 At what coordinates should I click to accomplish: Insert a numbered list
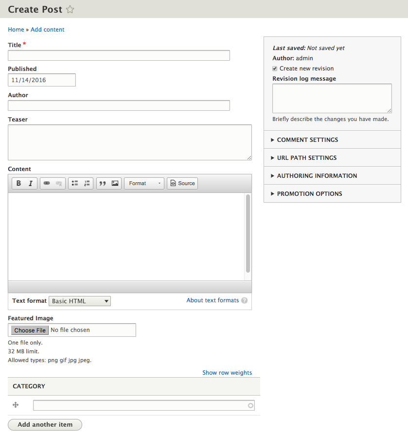click(x=87, y=183)
